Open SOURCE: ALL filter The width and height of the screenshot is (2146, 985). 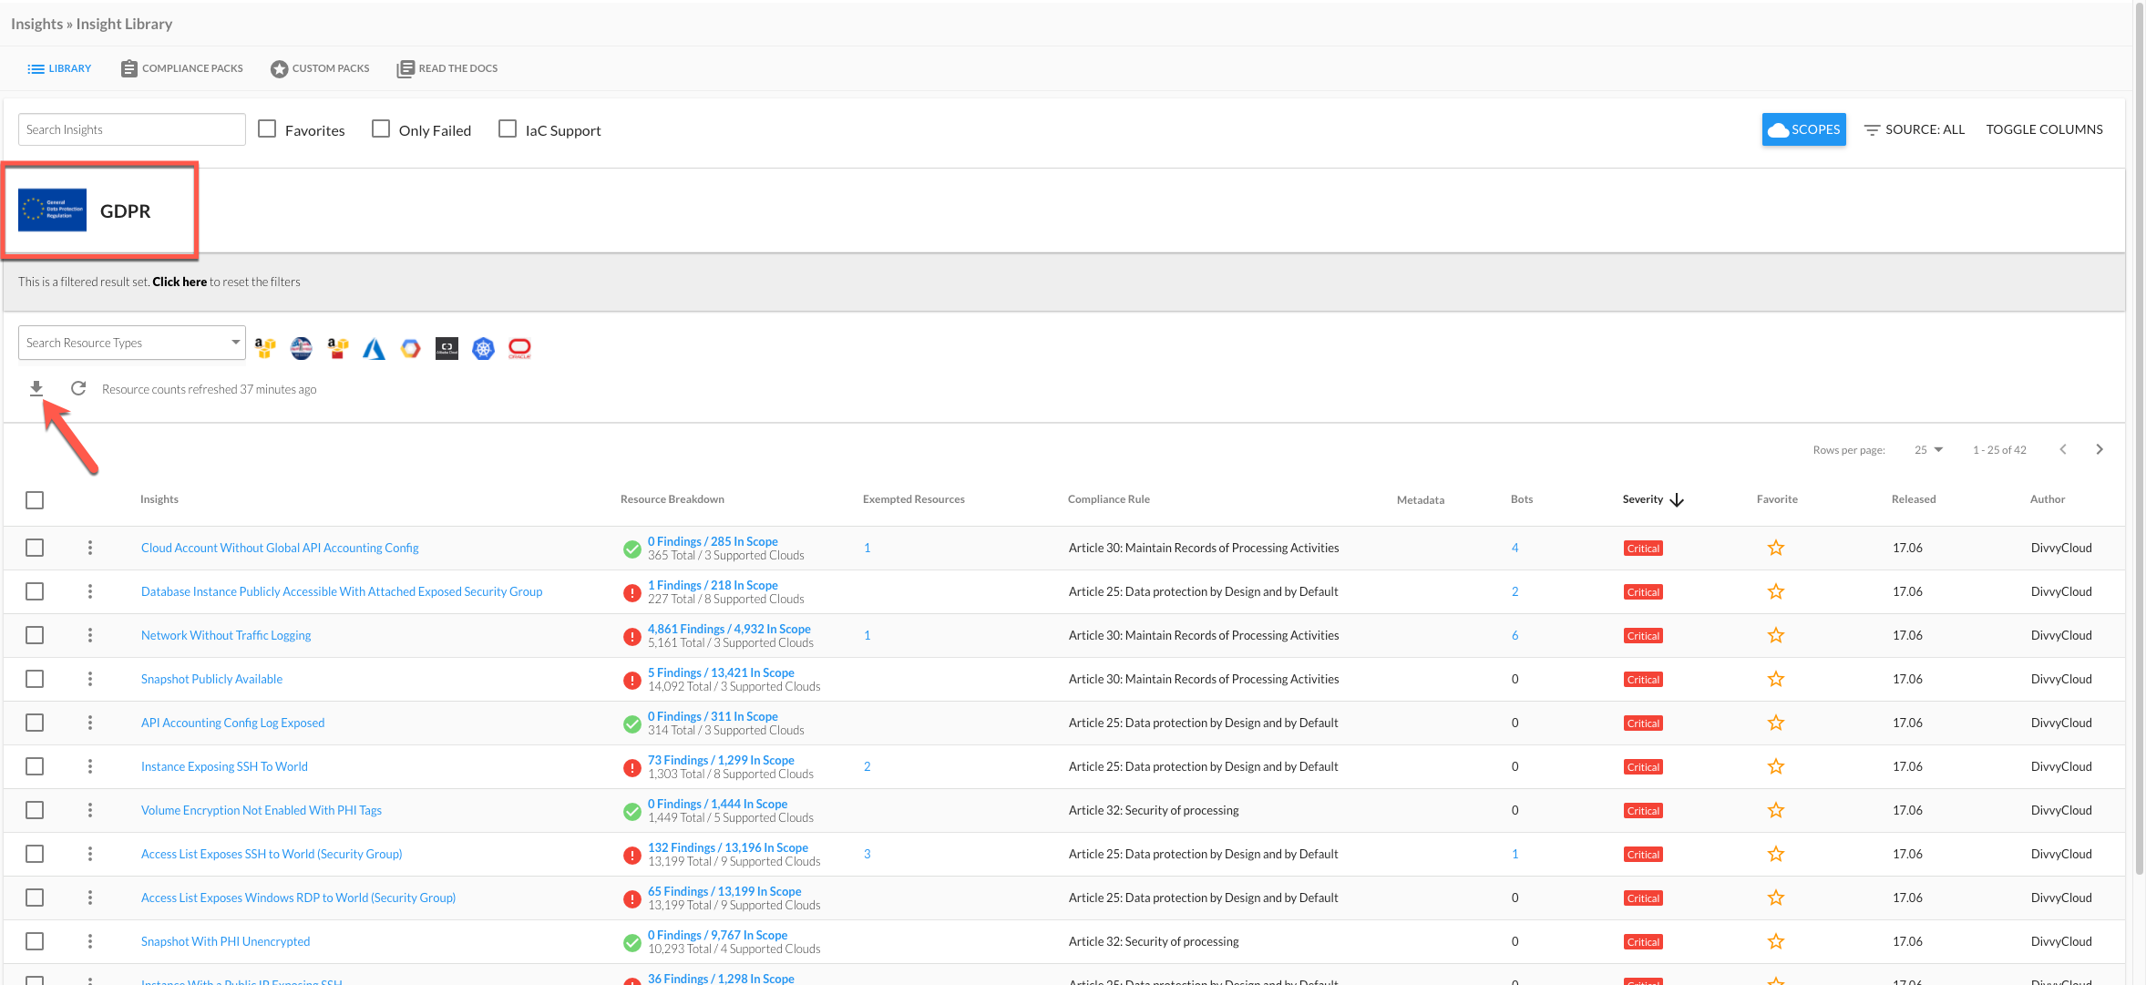[x=1914, y=130]
